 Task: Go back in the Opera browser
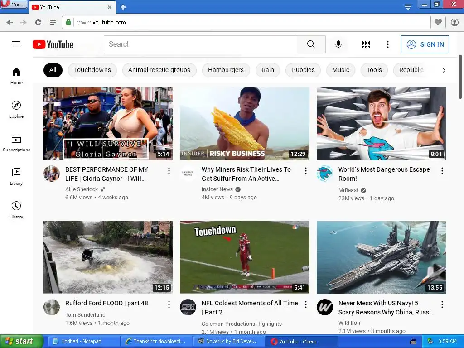click(x=10, y=23)
